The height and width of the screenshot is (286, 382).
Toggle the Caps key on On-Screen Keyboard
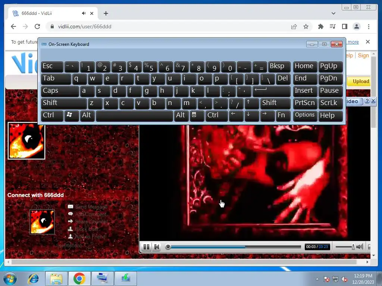coord(60,91)
